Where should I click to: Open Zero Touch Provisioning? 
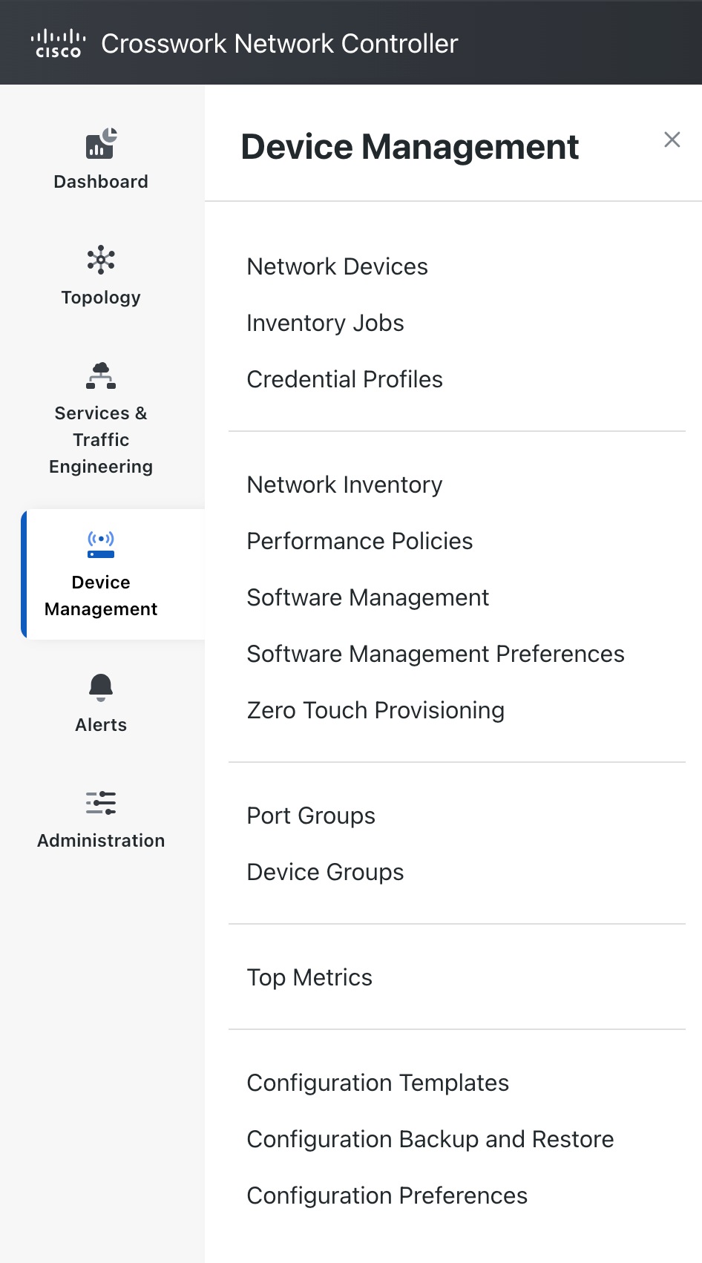point(375,710)
